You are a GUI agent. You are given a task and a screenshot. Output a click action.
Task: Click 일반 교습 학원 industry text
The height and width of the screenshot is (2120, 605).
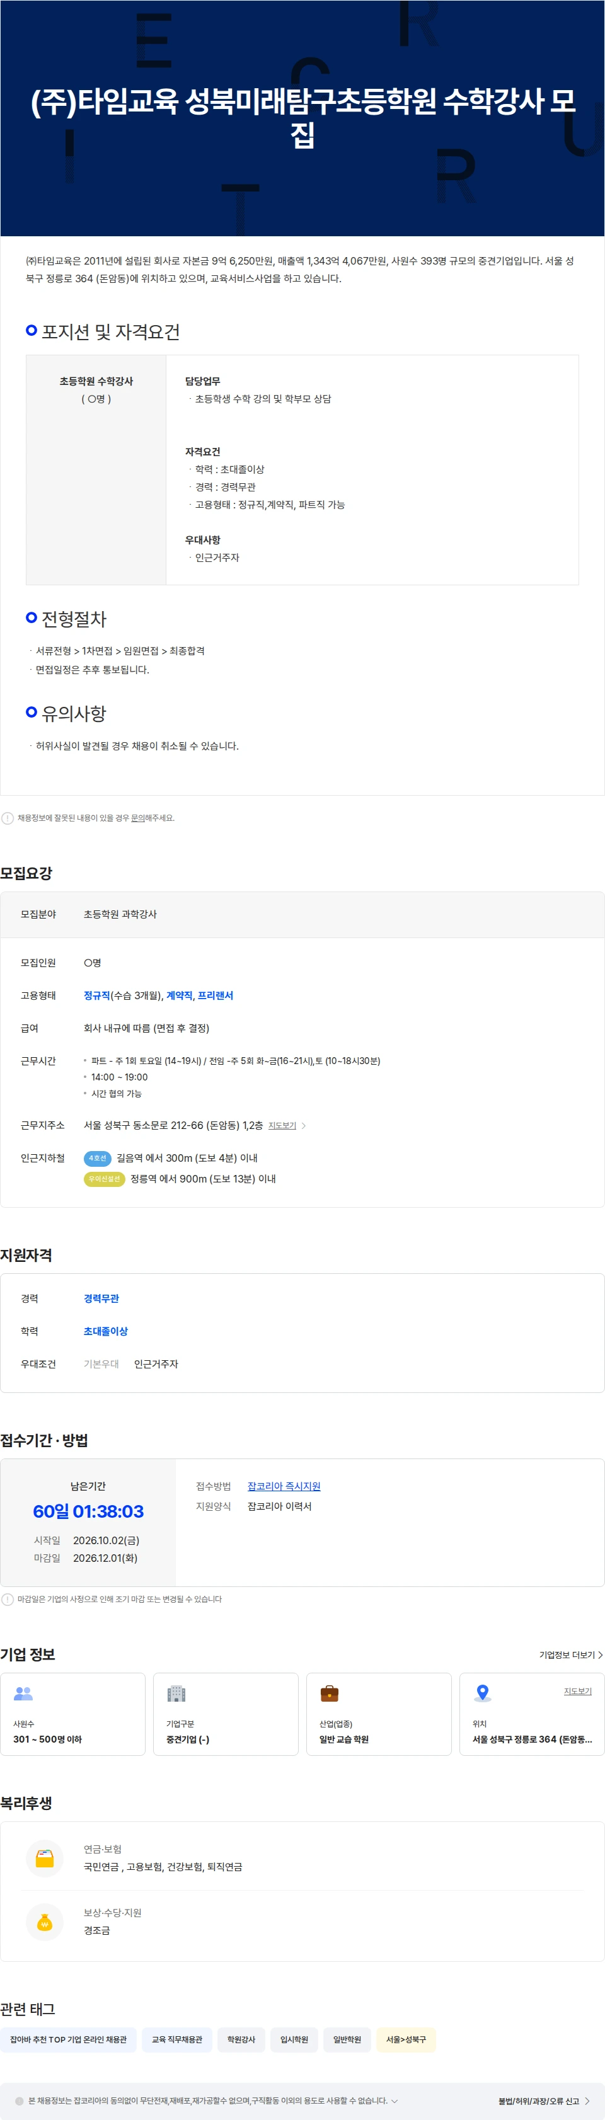coord(344,1739)
